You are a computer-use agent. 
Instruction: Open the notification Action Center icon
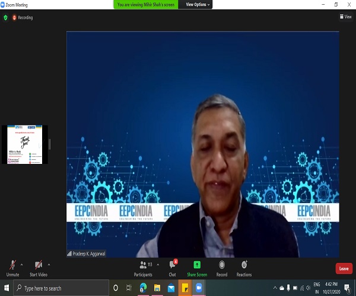click(x=347, y=288)
